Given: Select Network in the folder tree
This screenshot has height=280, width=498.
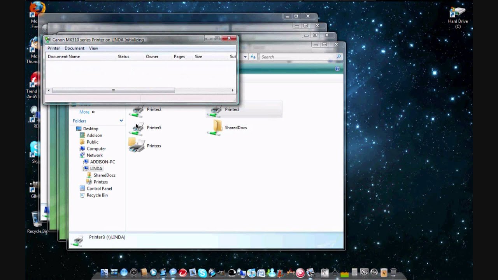Looking at the screenshot, I should [x=95, y=155].
